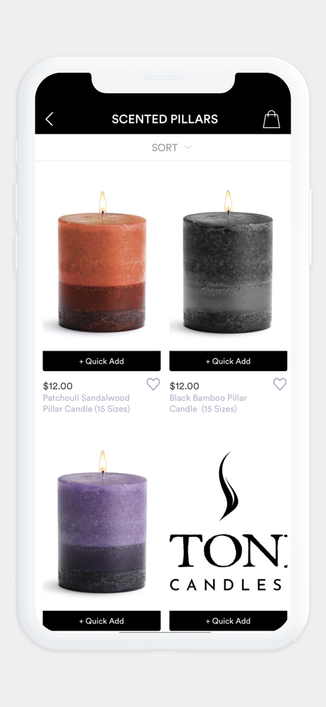The width and height of the screenshot is (326, 707).
Task: Tap the back arrow icon
Action: click(x=49, y=119)
